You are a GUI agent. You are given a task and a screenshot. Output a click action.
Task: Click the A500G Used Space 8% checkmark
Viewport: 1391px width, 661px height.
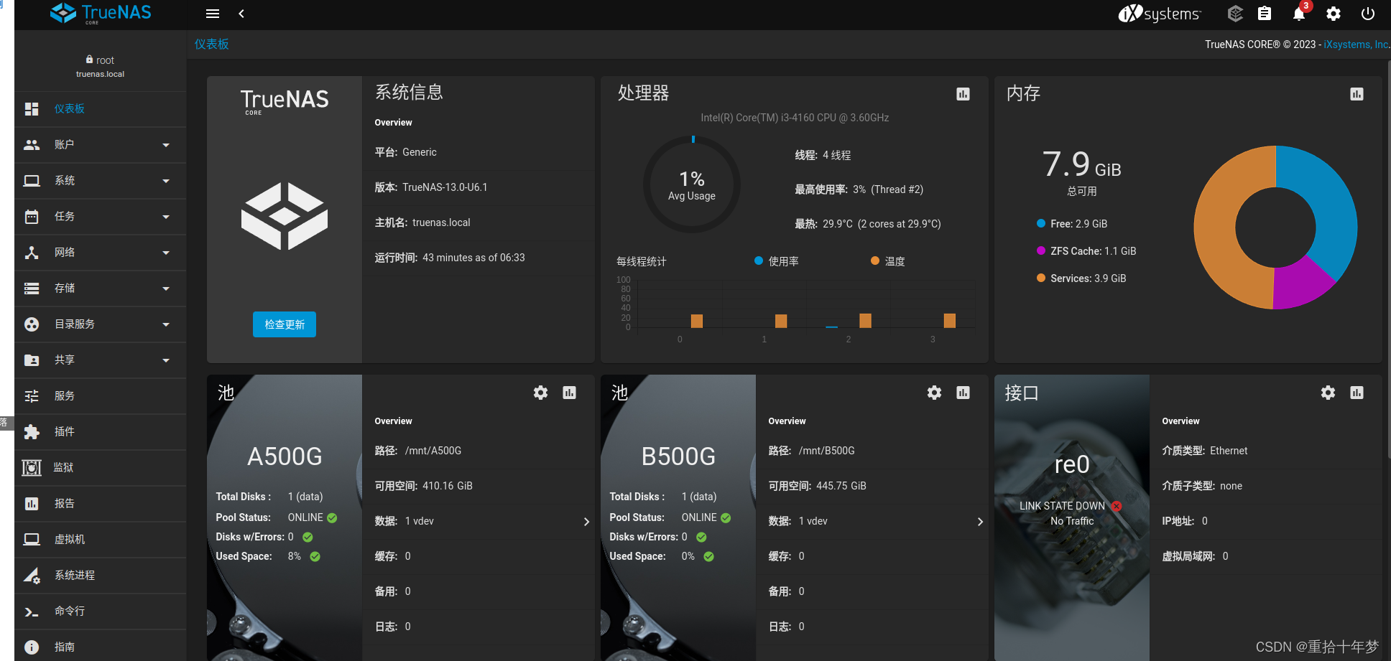[315, 556]
